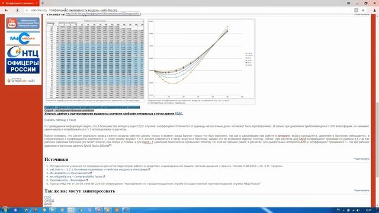Click the volume icon in system tray
The width and height of the screenshot is (379, 213).
tap(358, 211)
